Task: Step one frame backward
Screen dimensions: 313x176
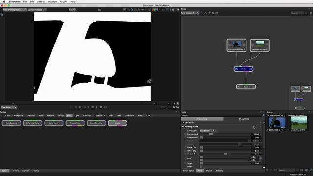Action: pyautogui.click(x=84, y=107)
